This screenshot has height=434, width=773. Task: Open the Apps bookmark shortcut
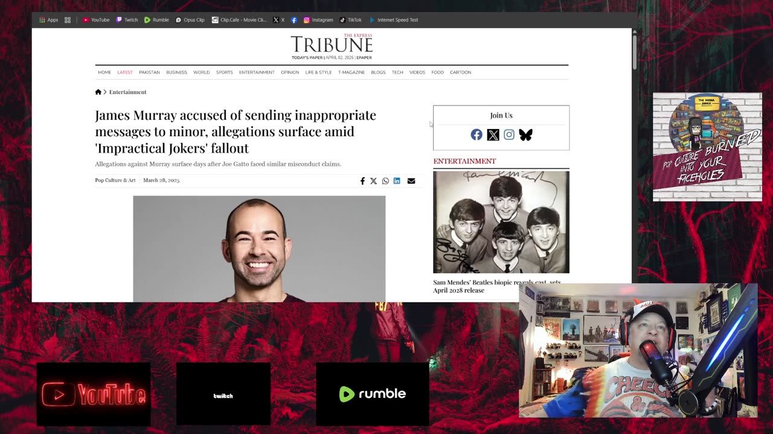point(48,20)
